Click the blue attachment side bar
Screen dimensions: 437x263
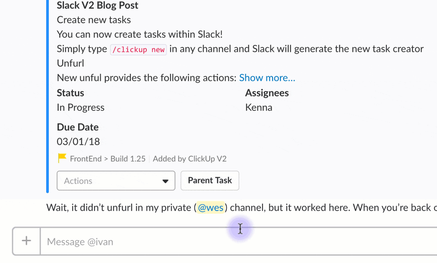[47, 97]
